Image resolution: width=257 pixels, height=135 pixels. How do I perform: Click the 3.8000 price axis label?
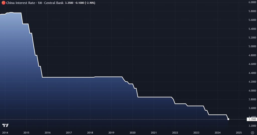252,99
